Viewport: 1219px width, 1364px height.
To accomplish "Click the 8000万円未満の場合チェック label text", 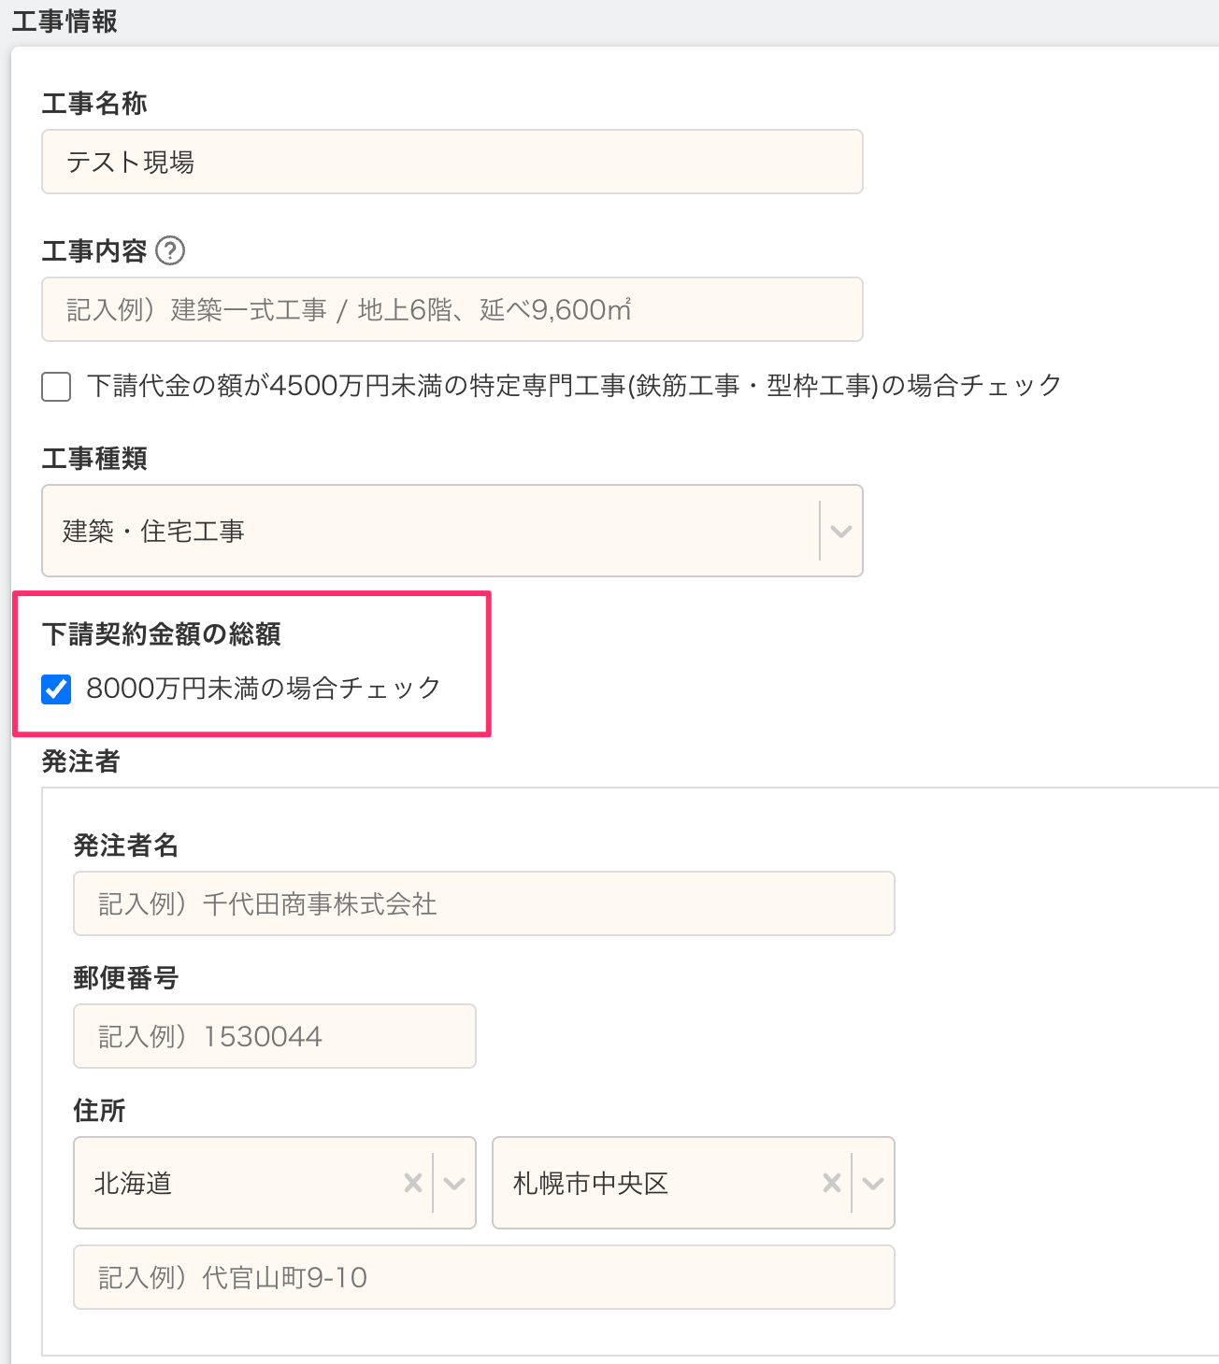I will coord(263,689).
